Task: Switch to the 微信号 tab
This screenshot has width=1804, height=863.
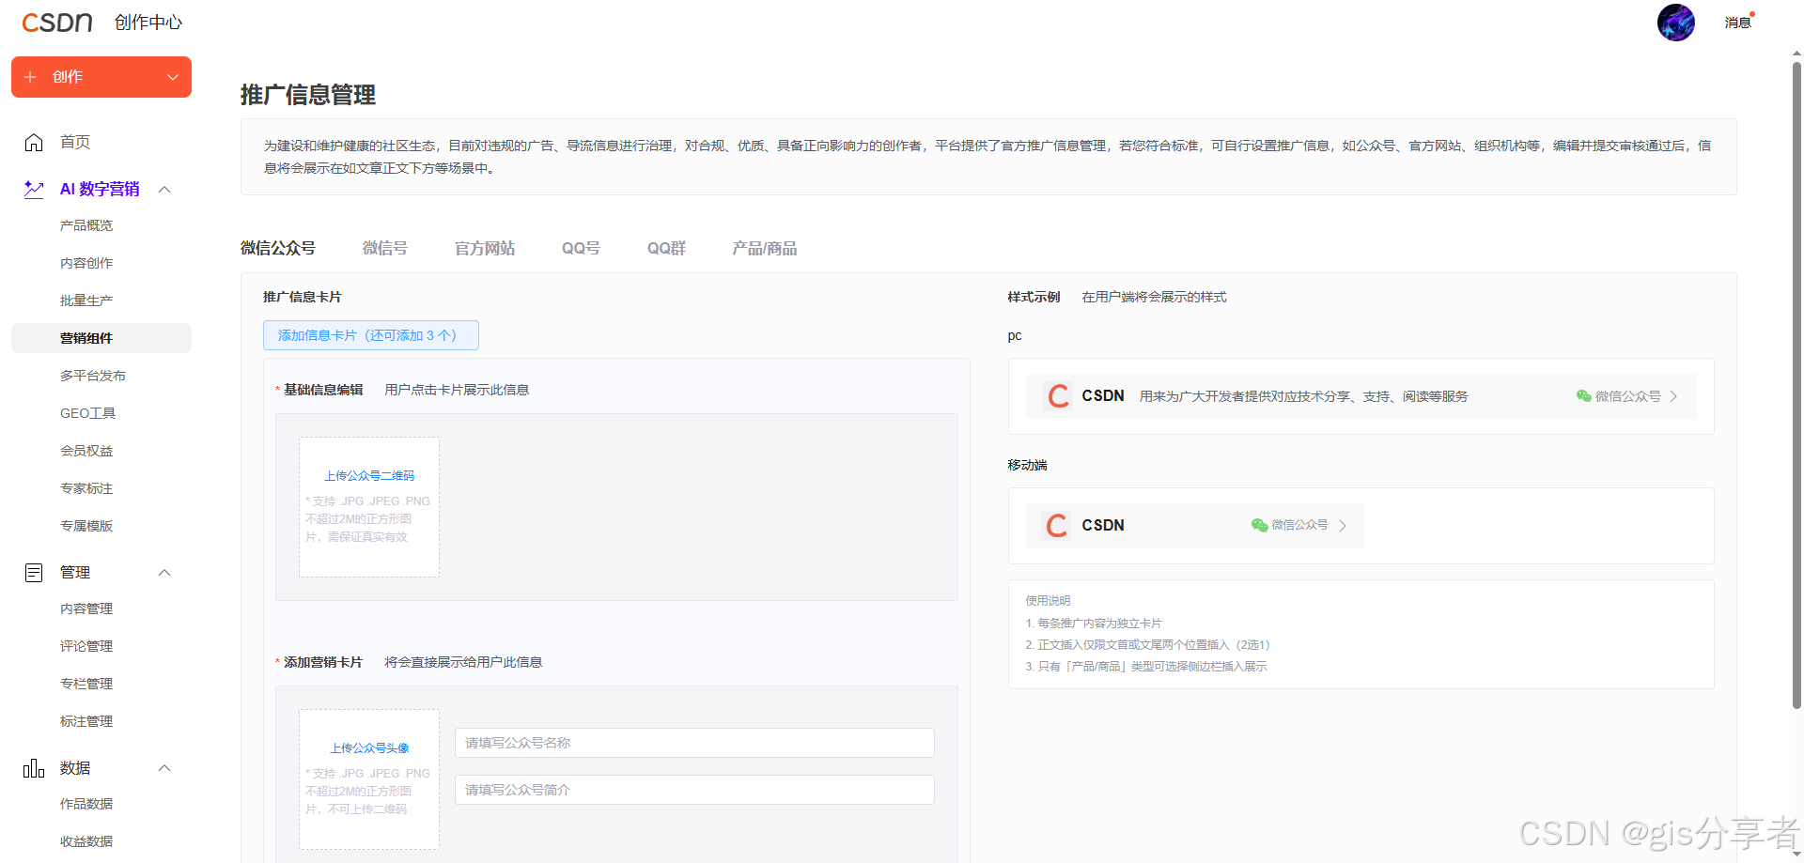Action: point(385,248)
